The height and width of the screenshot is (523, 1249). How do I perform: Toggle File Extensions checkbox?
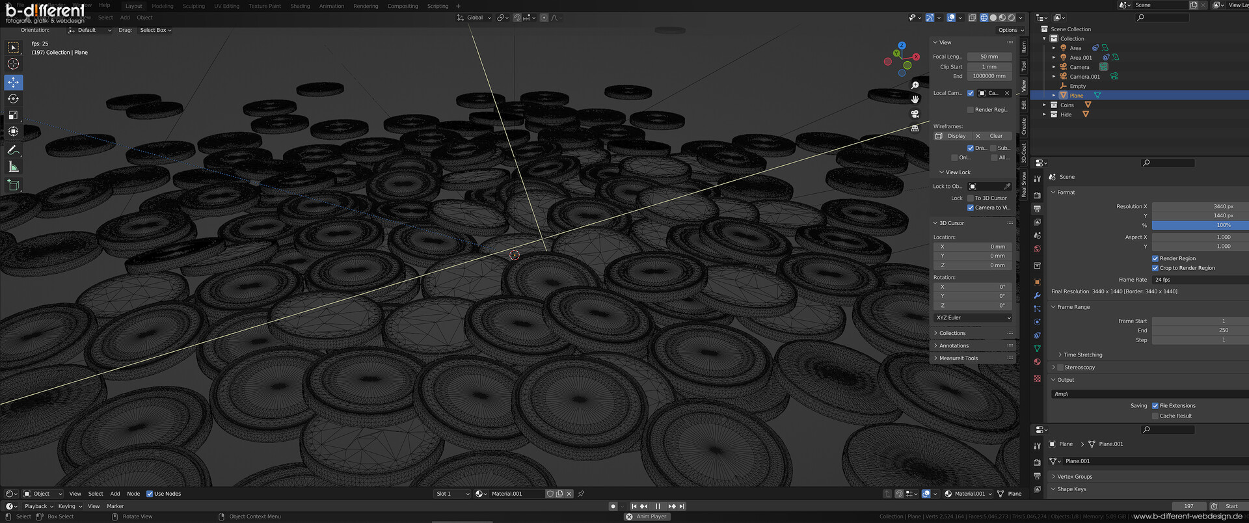pos(1155,406)
